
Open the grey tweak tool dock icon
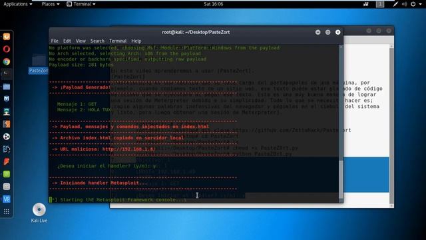click(x=7, y=187)
